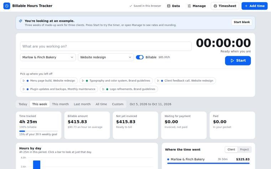Click the Waiting for payment $0.00 value

(x=171, y=122)
